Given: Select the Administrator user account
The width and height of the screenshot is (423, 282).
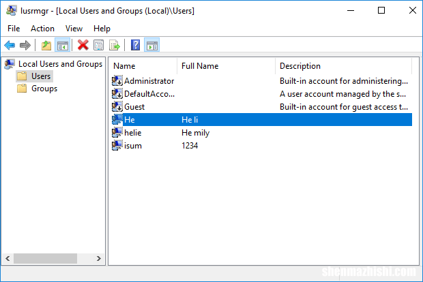Looking at the screenshot, I should (x=149, y=80).
